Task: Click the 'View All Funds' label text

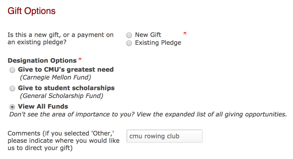Action: click(43, 106)
